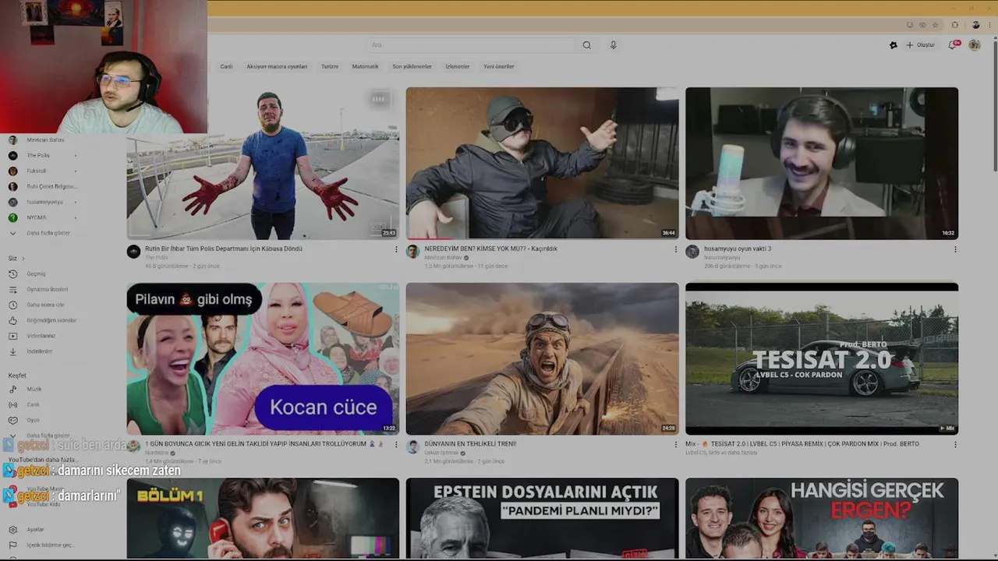Play Pilavın gibi olmş video thumbnail
This screenshot has height=561, width=998.
pos(263,358)
